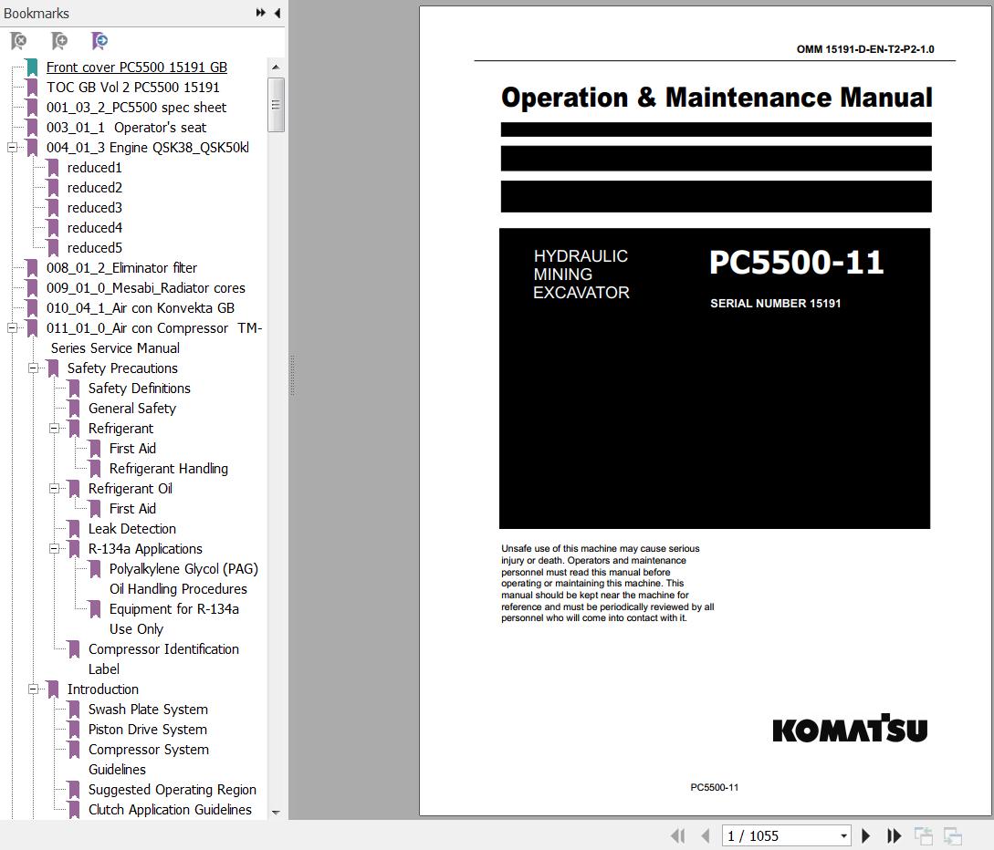Open the First Aid bookmark under Refrigerant

point(131,449)
